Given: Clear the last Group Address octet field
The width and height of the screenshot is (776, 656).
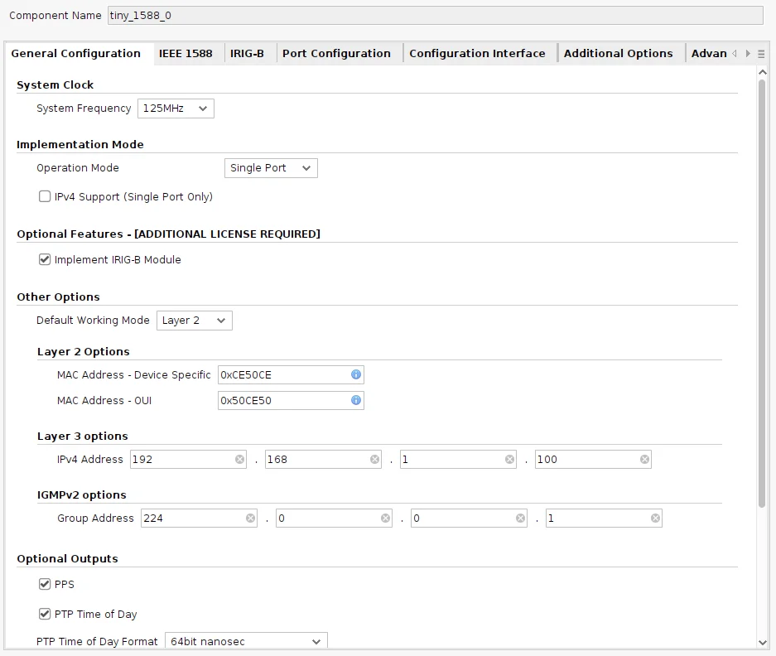Looking at the screenshot, I should click(655, 519).
